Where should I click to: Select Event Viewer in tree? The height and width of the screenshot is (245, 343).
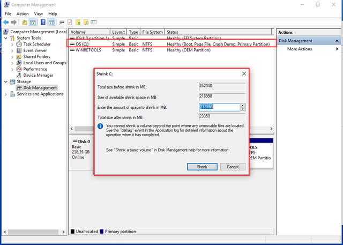point(35,50)
